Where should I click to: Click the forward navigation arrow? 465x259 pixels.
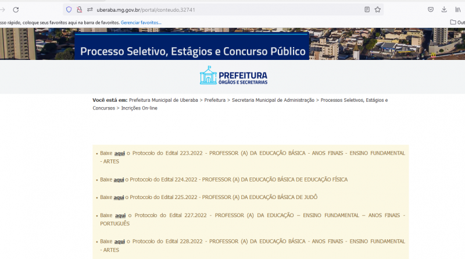[x=2, y=9]
